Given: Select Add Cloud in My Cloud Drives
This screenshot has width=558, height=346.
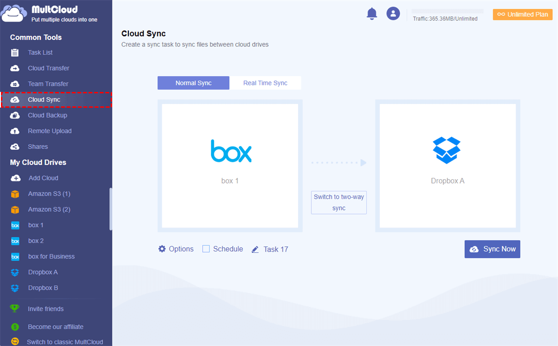Looking at the screenshot, I should point(43,178).
